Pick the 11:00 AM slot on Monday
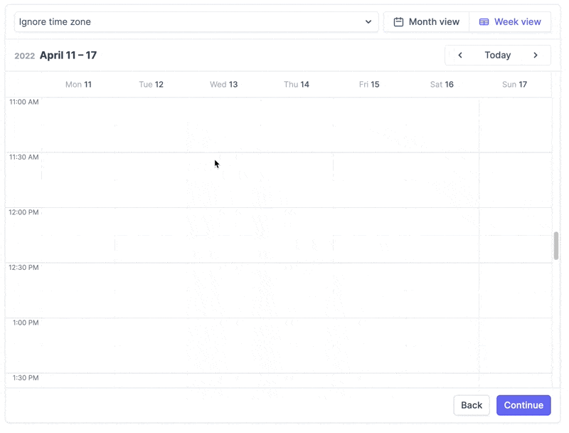Viewport: 569px width, 433px height. 78,125
